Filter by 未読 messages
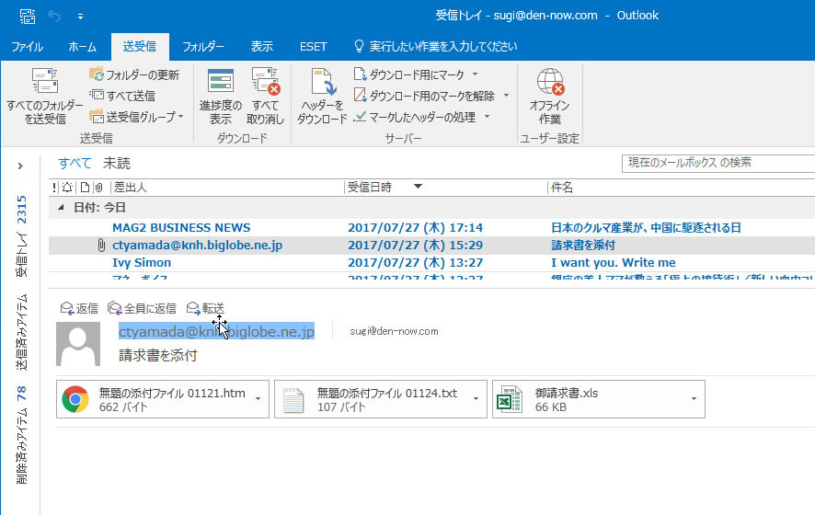815x515 pixels. coord(117,163)
